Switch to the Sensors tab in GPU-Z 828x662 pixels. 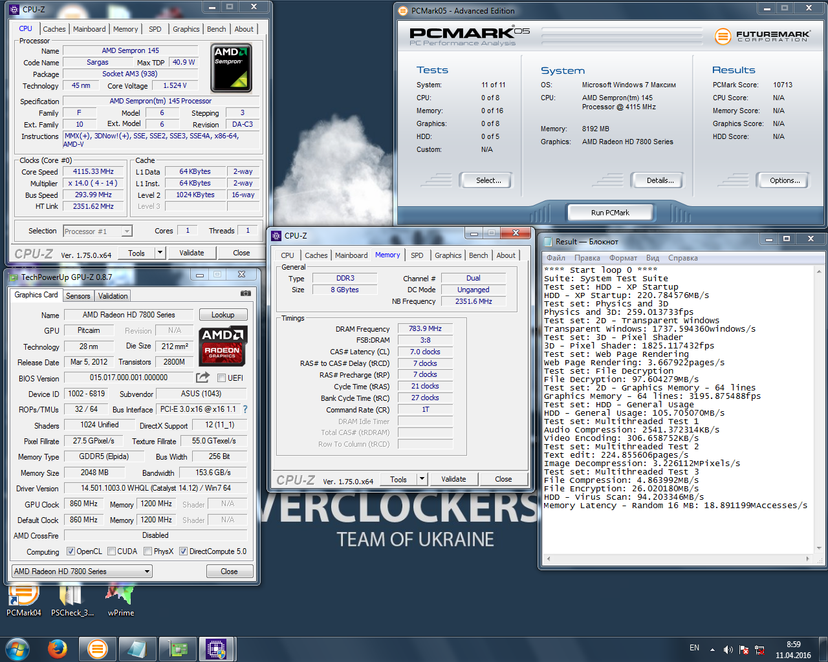[x=78, y=296]
